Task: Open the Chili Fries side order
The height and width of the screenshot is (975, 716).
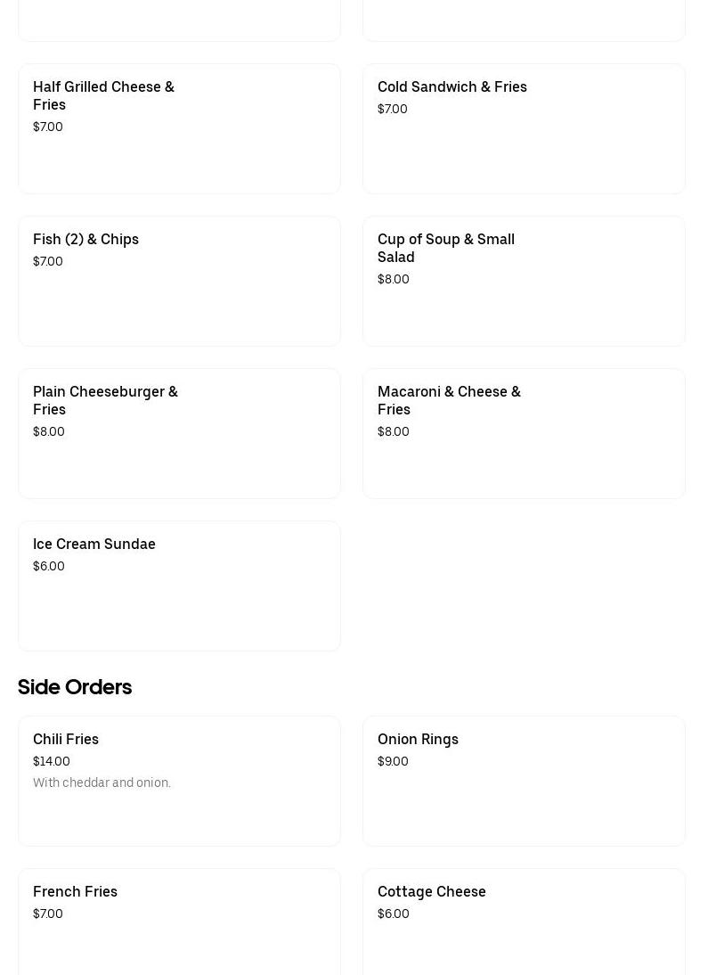Action: (x=179, y=781)
